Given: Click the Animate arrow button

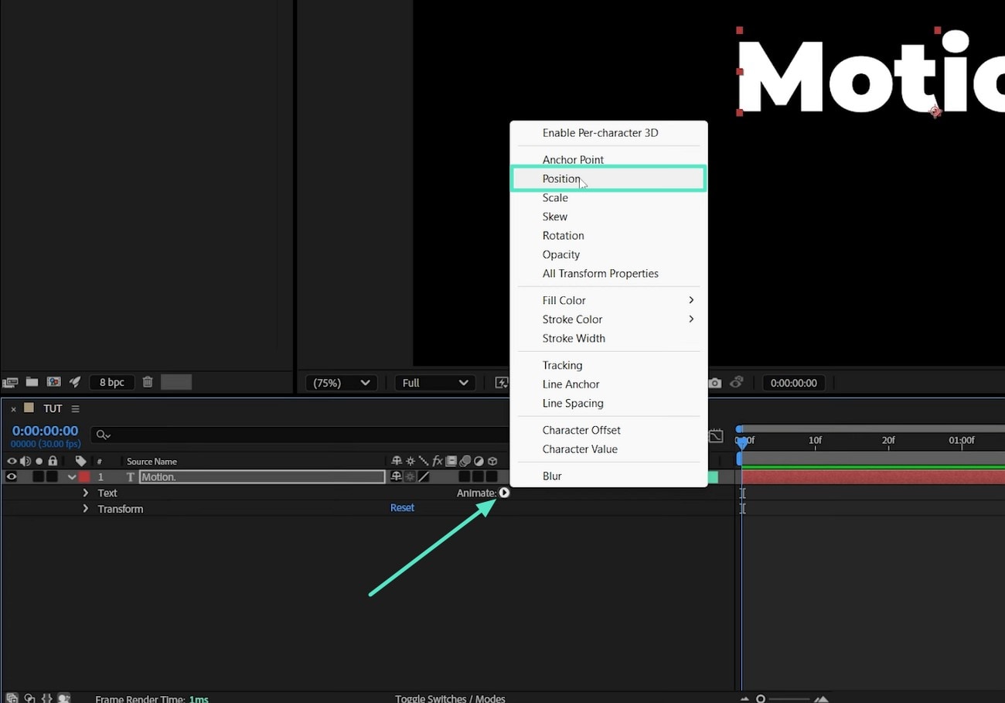Looking at the screenshot, I should point(504,493).
